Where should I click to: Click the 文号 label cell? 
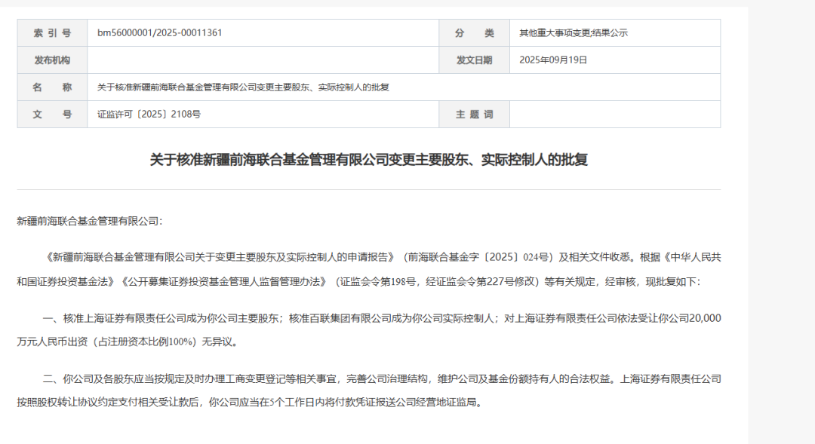[53, 115]
